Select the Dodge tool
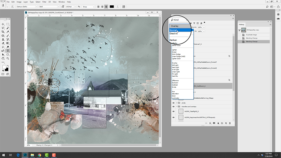 tap(8, 47)
